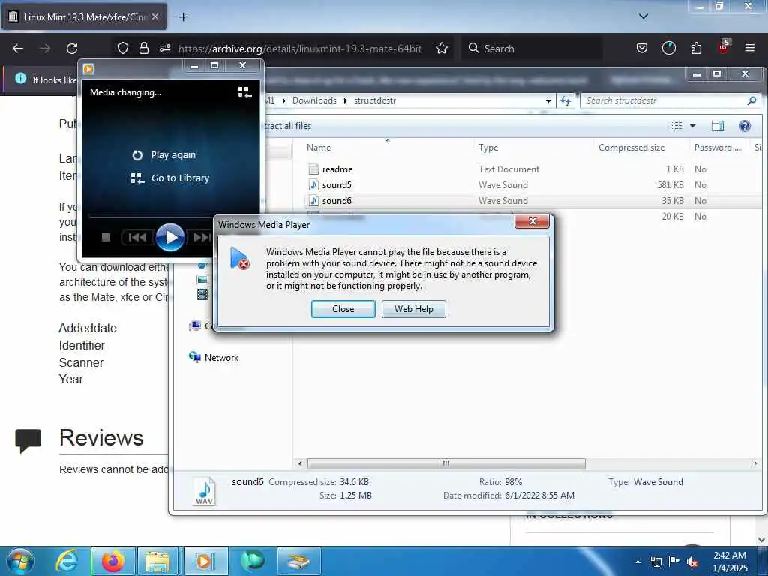
Task: Go back in Firefox
Action: (x=18, y=49)
